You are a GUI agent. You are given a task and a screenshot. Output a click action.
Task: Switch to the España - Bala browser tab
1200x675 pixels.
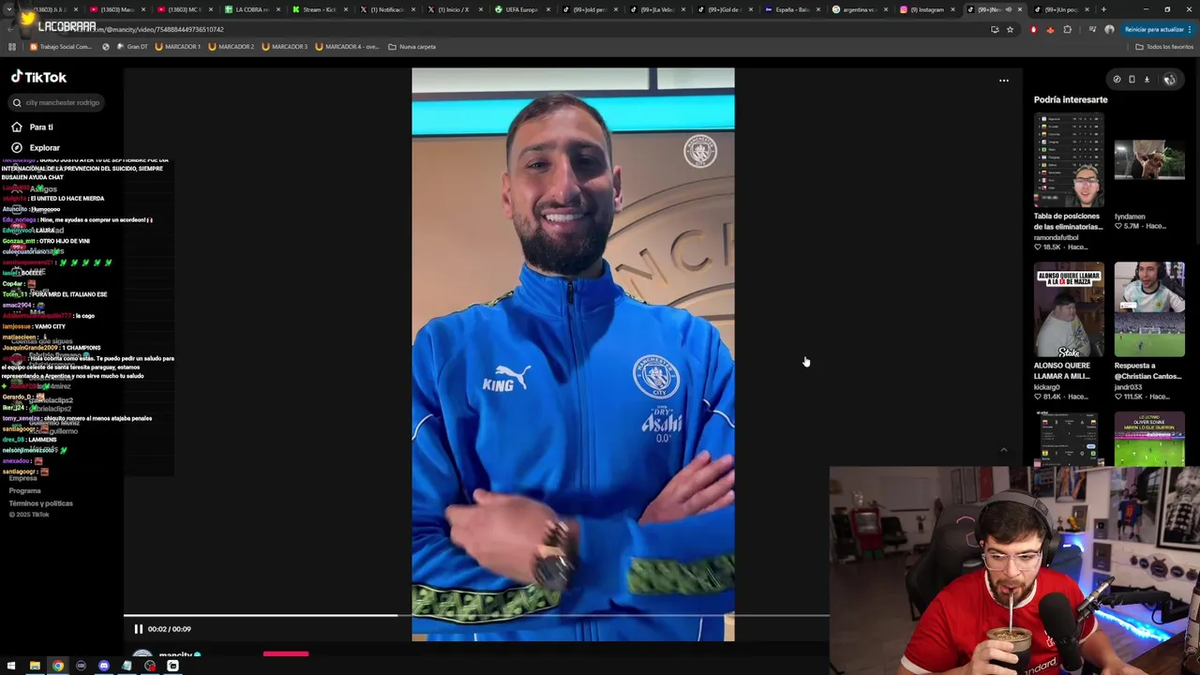(790, 9)
